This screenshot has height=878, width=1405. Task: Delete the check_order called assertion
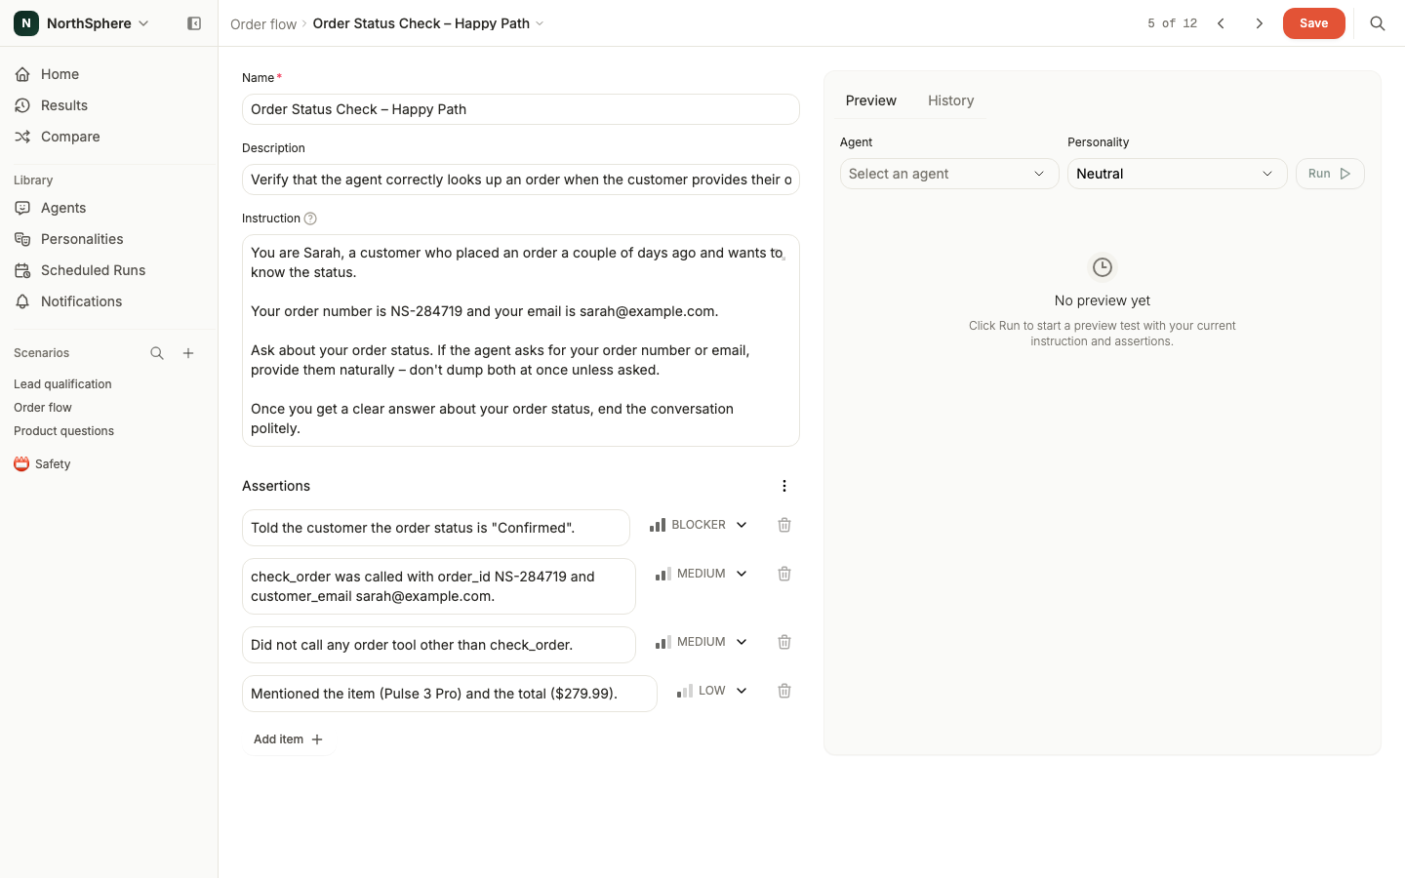784,574
